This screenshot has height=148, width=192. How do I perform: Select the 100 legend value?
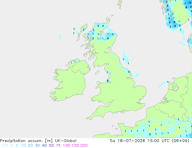[x=67, y=146]
